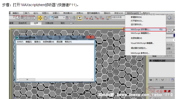Toggle Angle Snap icon
Viewport: 180px width, 99px height.
pyautogui.click(x=91, y=18)
